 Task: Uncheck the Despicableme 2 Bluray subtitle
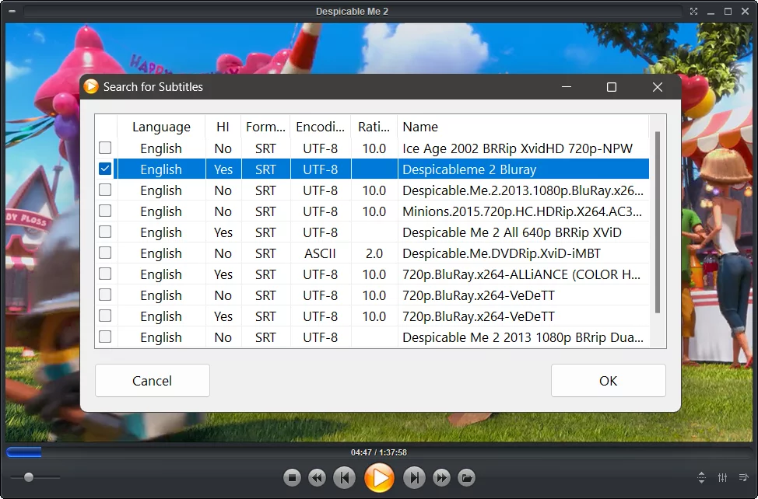105,169
